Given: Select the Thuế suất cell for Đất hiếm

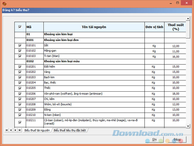Looking at the screenshot, I should click(x=175, y=67).
